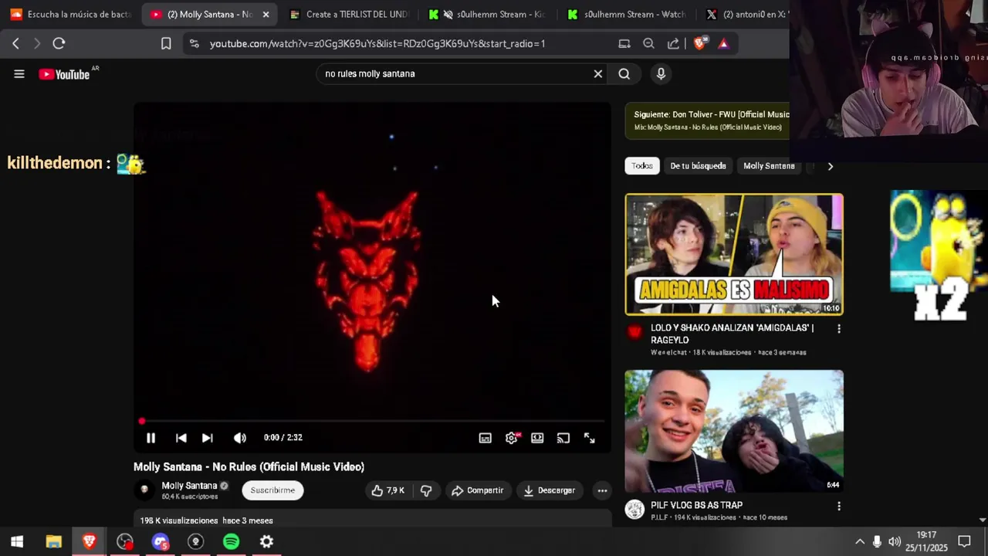The image size is (988, 556).
Task: Open the Brave Rewards triangle icon
Action: click(x=723, y=44)
